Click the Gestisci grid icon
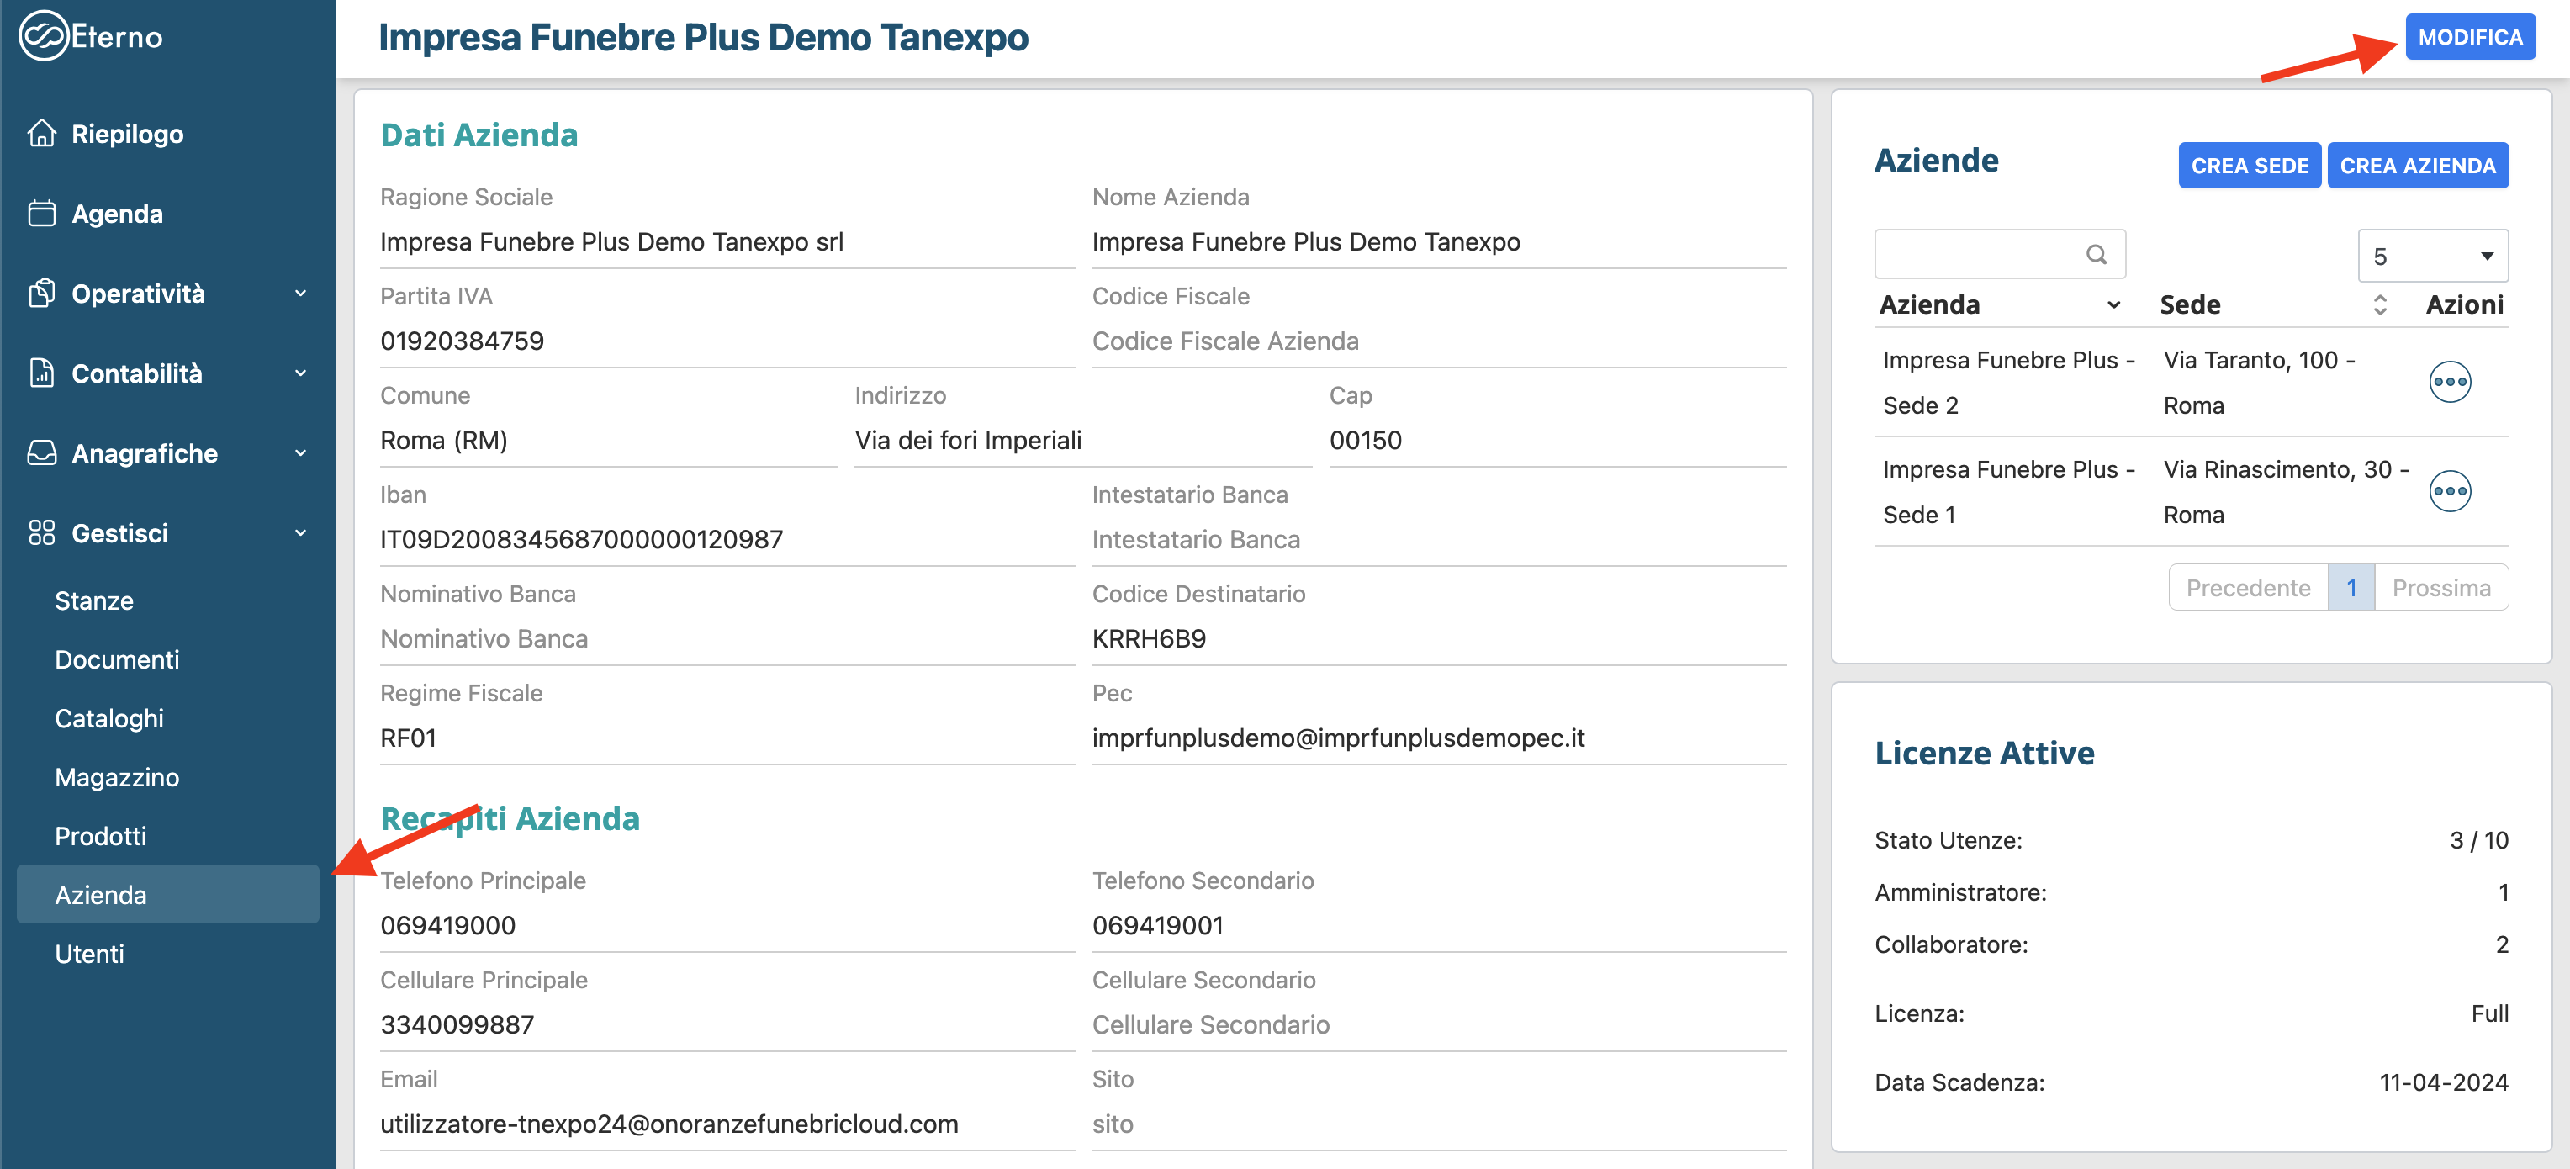Screen dimensions: 2570x1169 (42, 532)
